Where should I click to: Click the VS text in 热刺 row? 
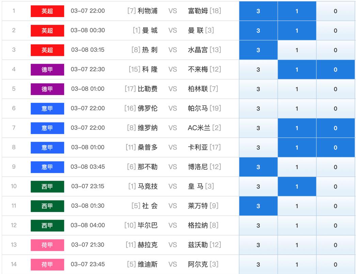click(x=173, y=50)
